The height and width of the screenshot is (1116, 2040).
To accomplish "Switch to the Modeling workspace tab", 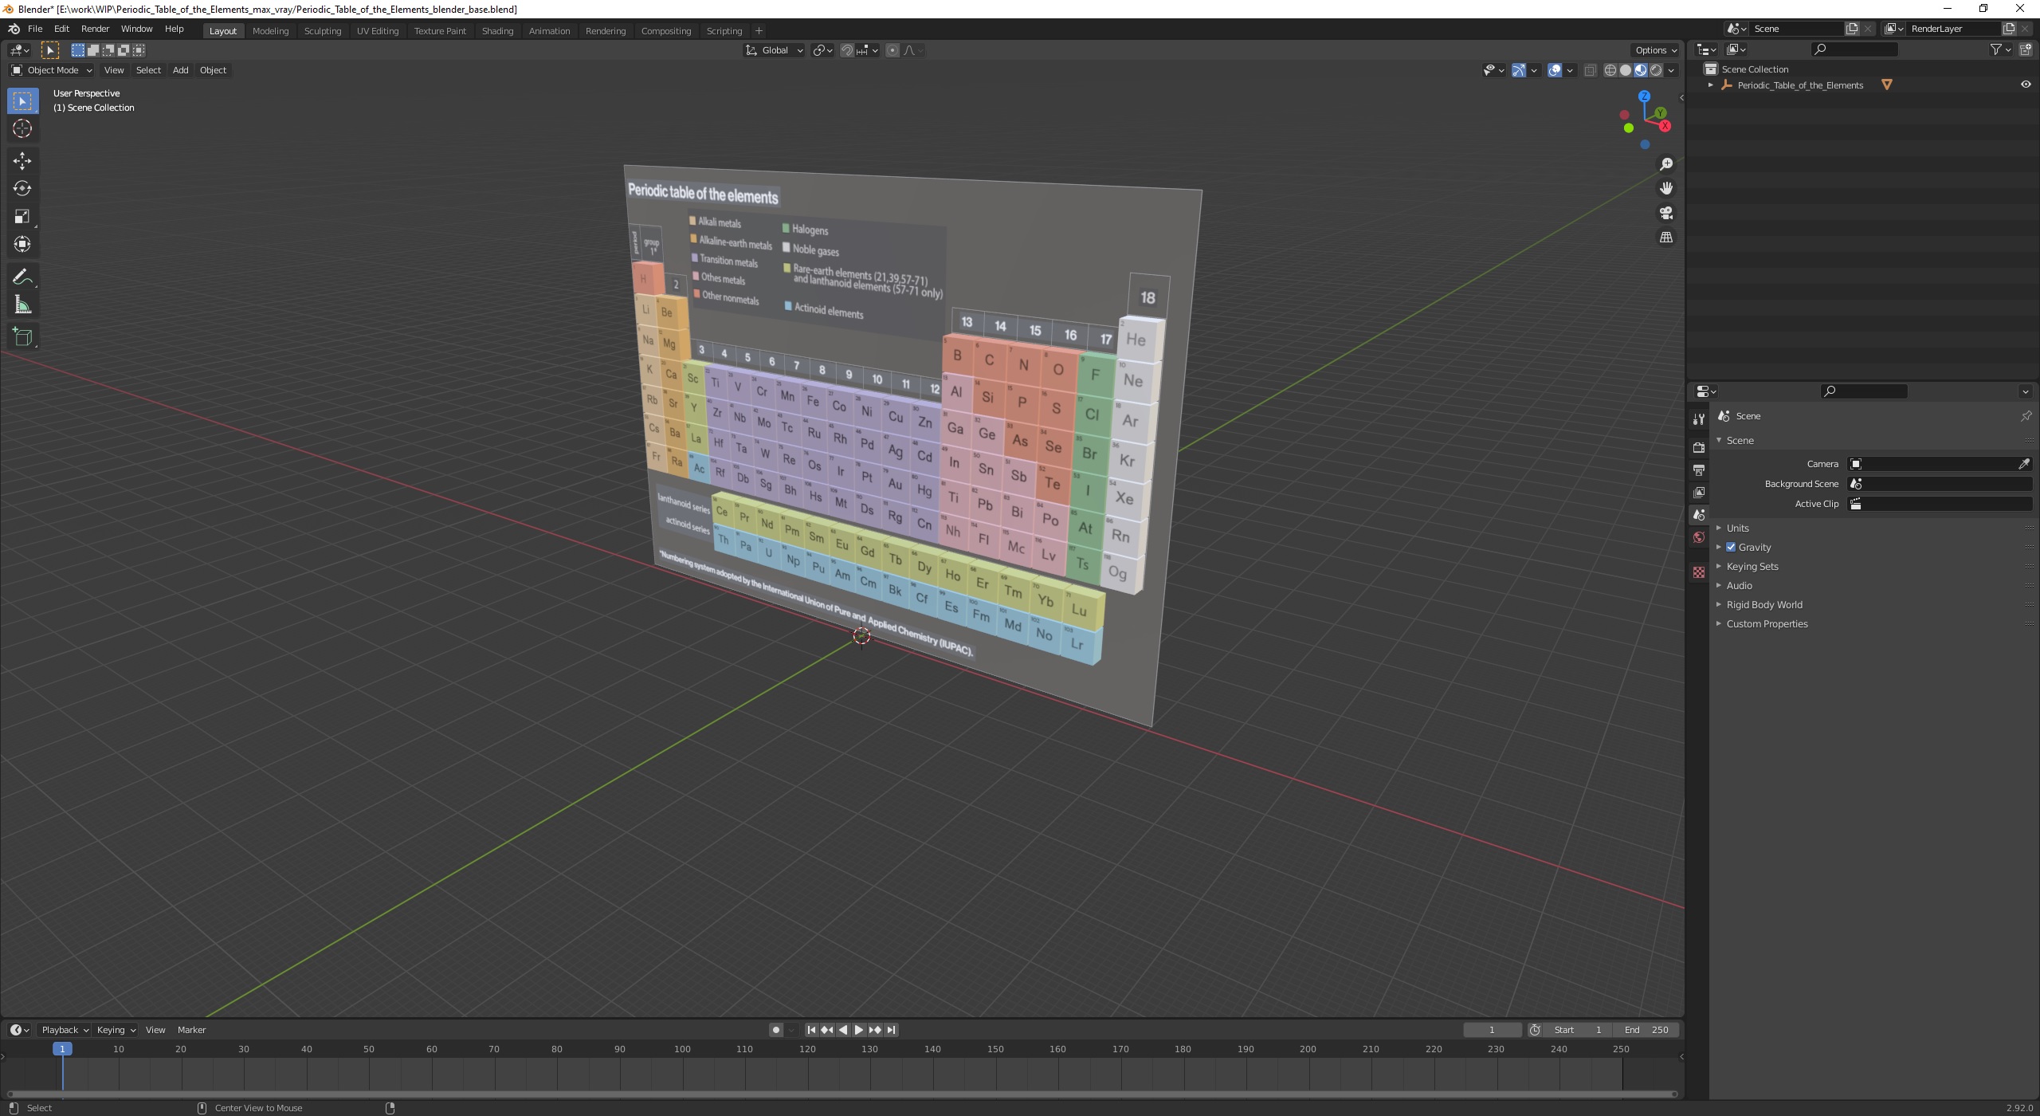I will [270, 30].
